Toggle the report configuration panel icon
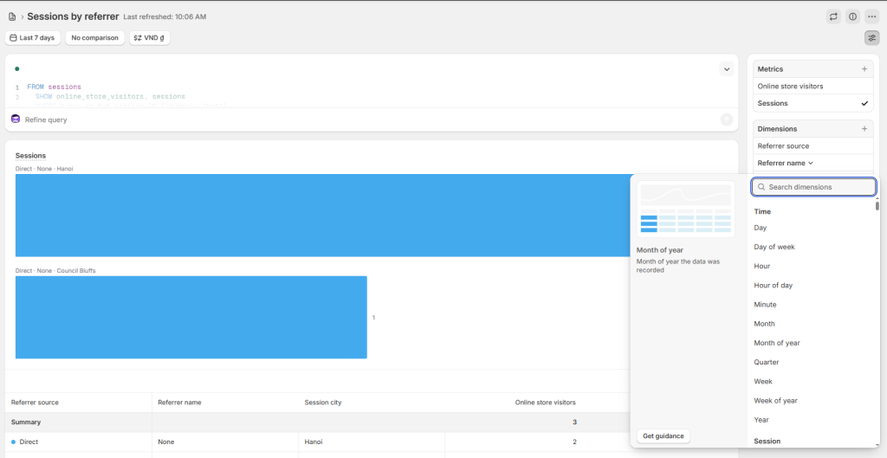This screenshot has height=458, width=887. tap(871, 38)
